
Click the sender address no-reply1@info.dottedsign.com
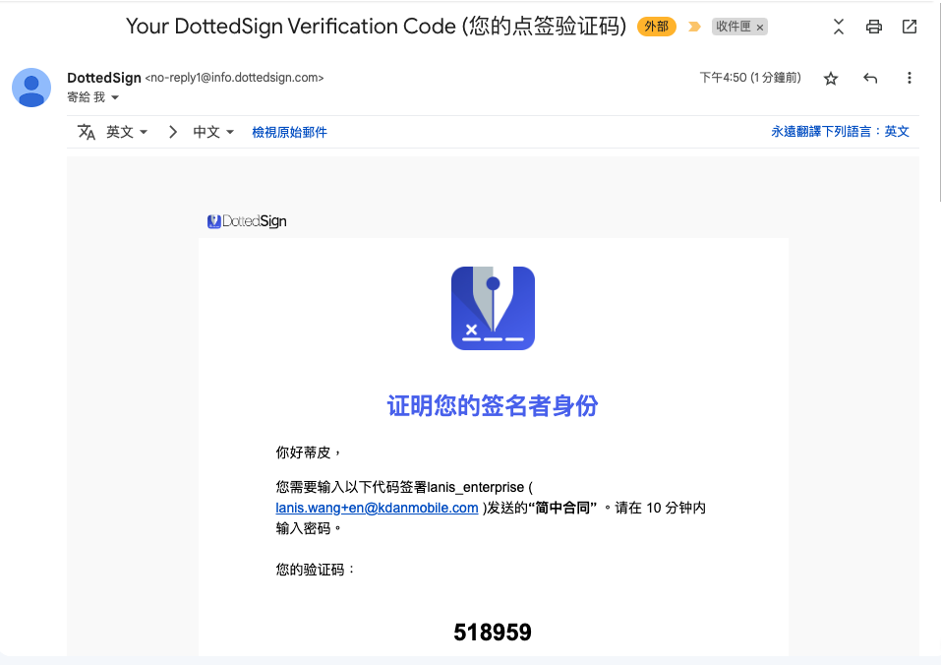235,78
